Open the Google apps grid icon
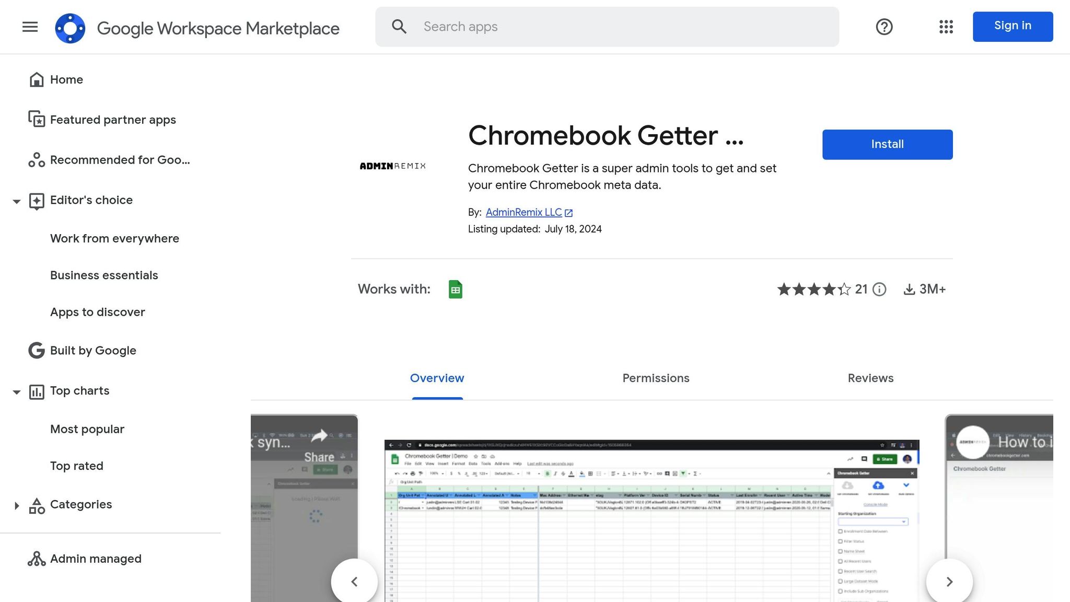The image size is (1070, 602). [945, 27]
